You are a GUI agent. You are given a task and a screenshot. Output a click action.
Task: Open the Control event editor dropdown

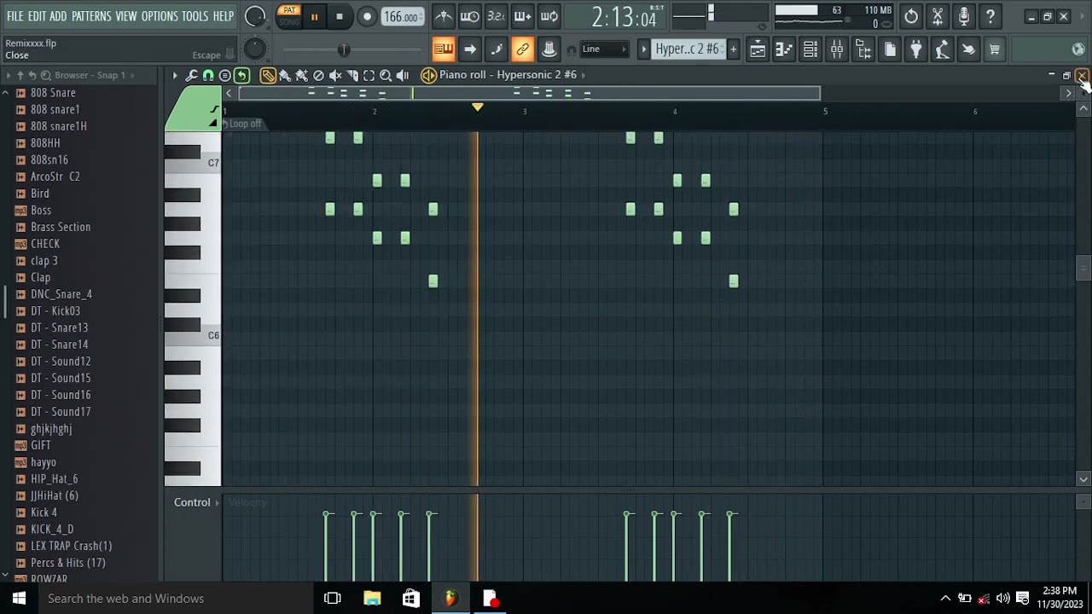click(x=197, y=502)
